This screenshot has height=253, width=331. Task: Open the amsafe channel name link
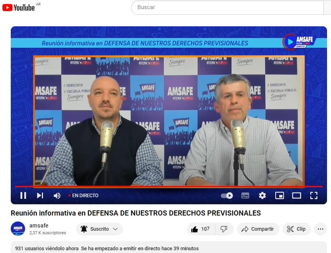[39, 226]
